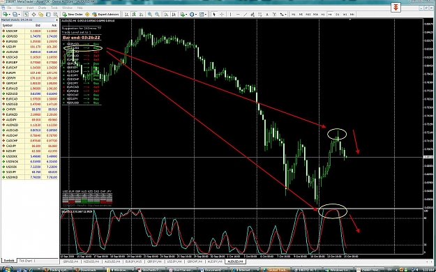The width and height of the screenshot is (436, 272).
Task: Expand the Profiles dropdown arrow
Action: pyautogui.click(x=19, y=14)
